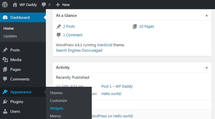The height and width of the screenshot is (119, 215).
Task: Click Search Engines Discouraged link
Action: click(79, 50)
